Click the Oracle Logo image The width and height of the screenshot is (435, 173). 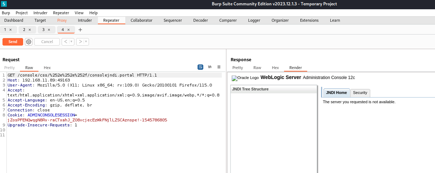pyautogui.click(x=245, y=78)
